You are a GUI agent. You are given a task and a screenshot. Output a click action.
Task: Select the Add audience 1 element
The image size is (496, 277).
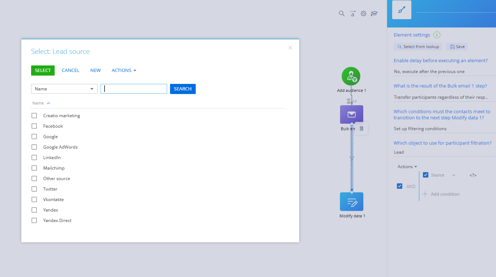coord(351,76)
